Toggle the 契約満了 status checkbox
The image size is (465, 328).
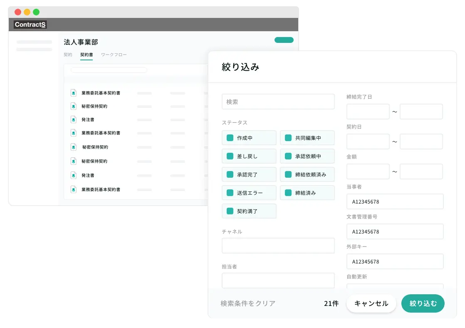(x=230, y=211)
